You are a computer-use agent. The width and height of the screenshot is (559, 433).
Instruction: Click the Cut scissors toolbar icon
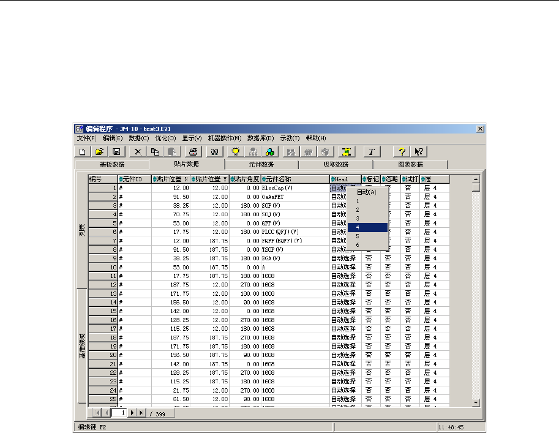point(138,152)
